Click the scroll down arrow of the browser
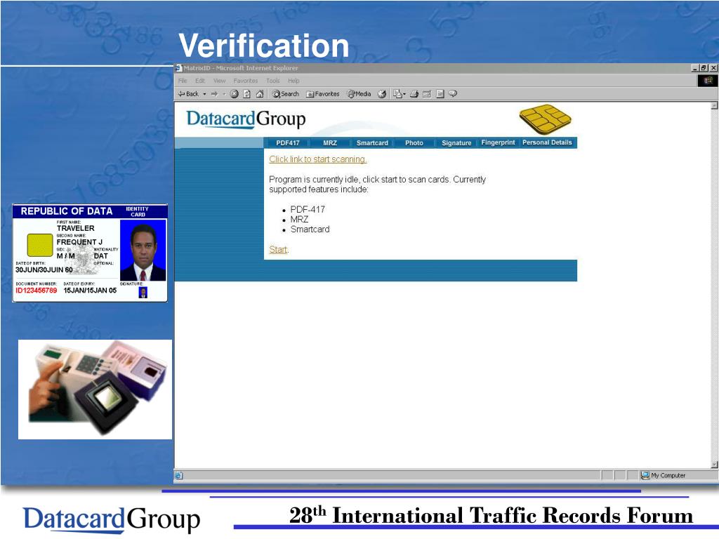Screen dimensions: 719x539 tap(714, 465)
